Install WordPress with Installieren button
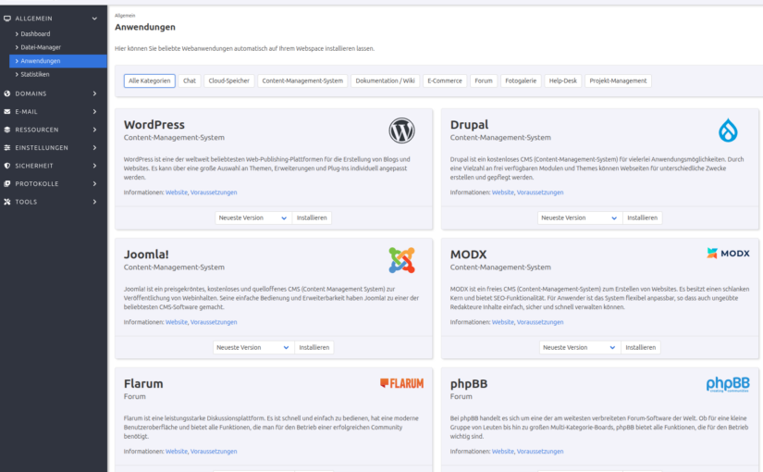 coord(312,218)
